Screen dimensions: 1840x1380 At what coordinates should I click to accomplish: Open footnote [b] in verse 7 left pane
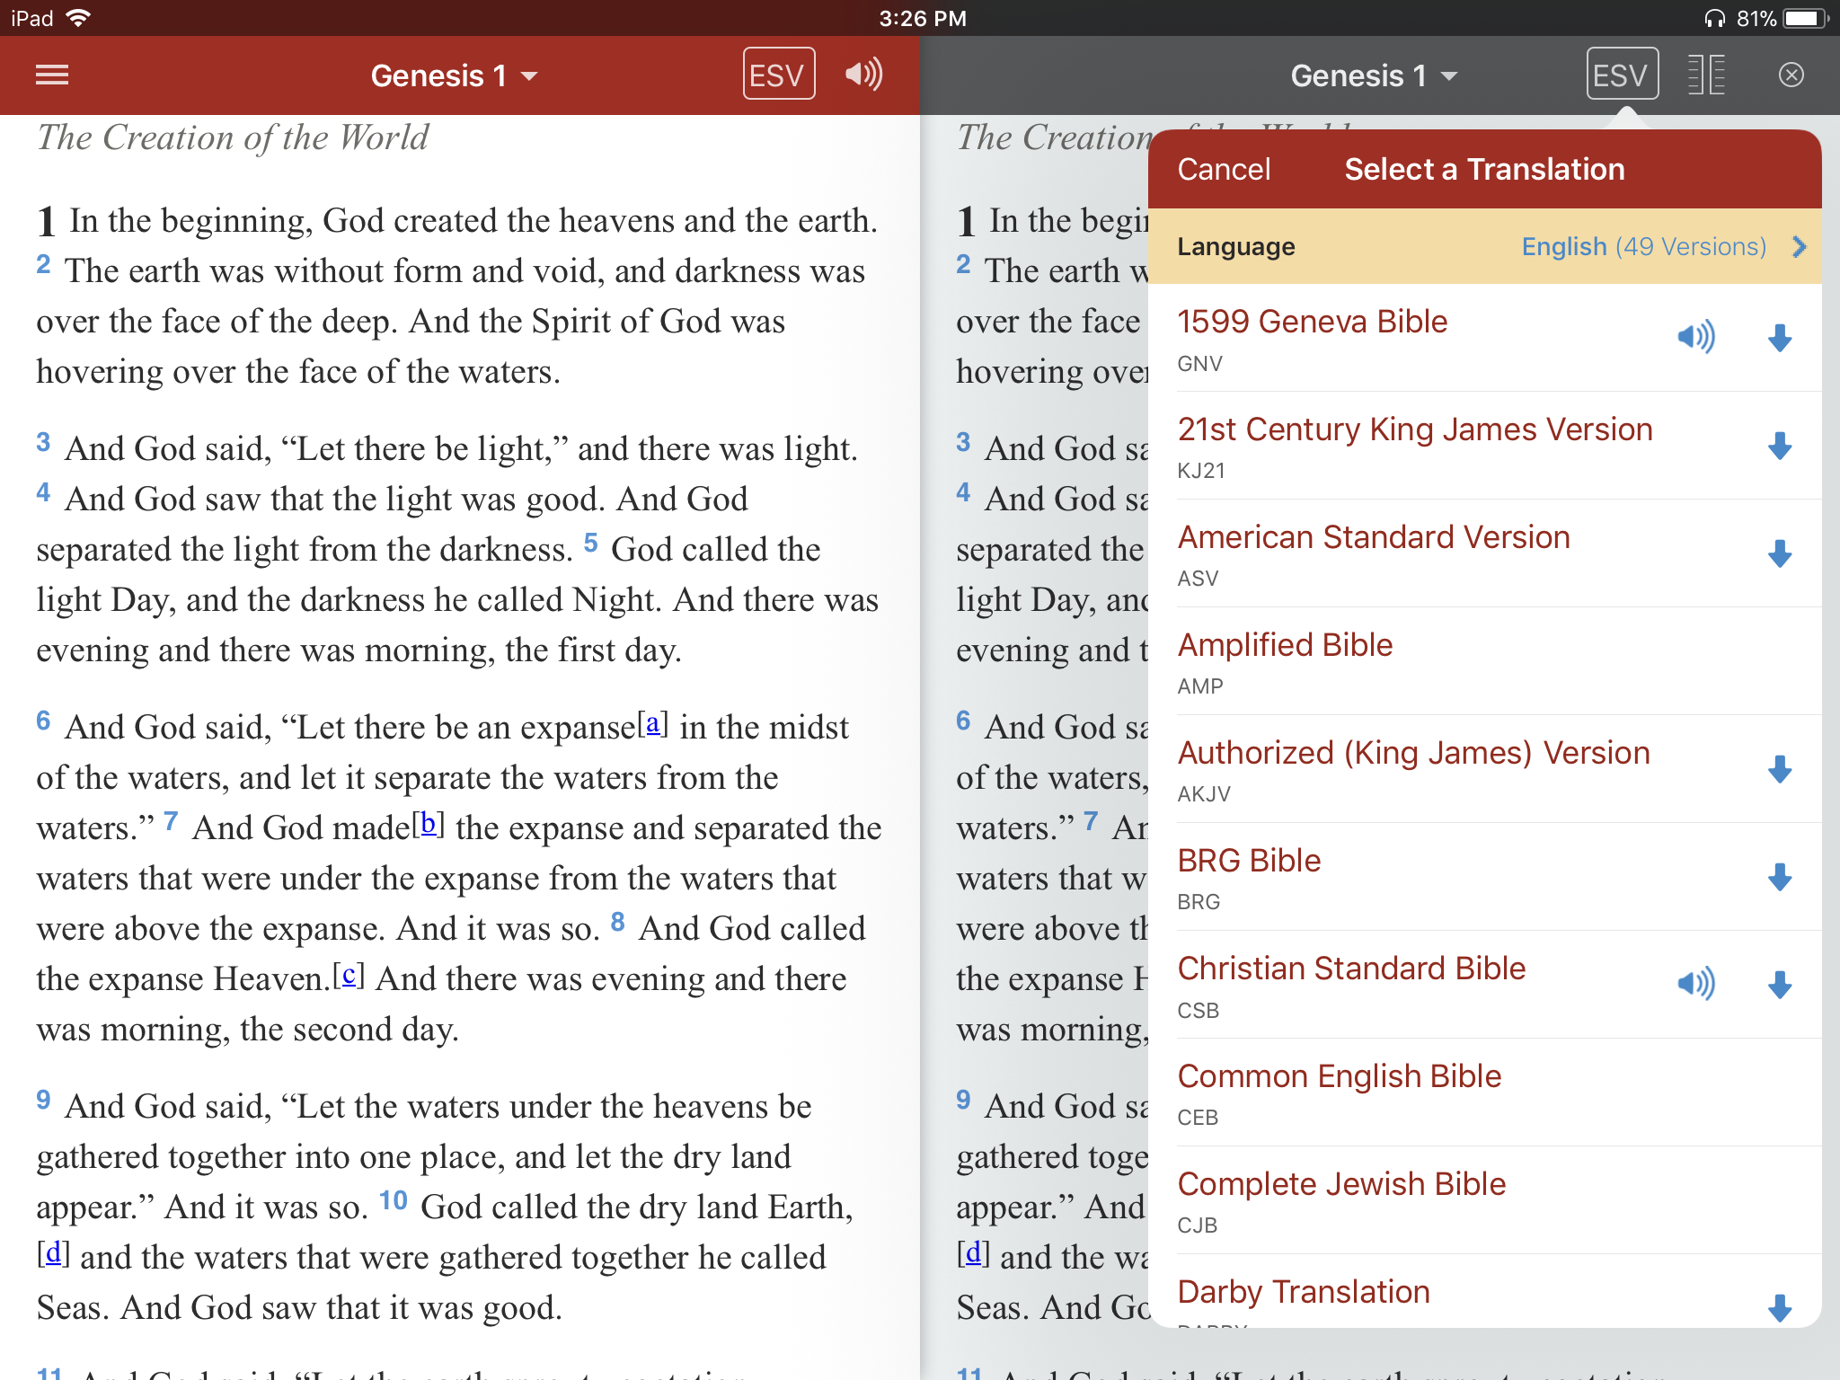[x=429, y=825]
